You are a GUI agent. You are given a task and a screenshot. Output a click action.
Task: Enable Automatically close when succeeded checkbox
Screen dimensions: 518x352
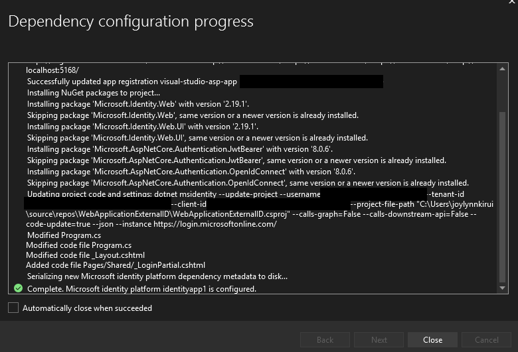(x=13, y=308)
